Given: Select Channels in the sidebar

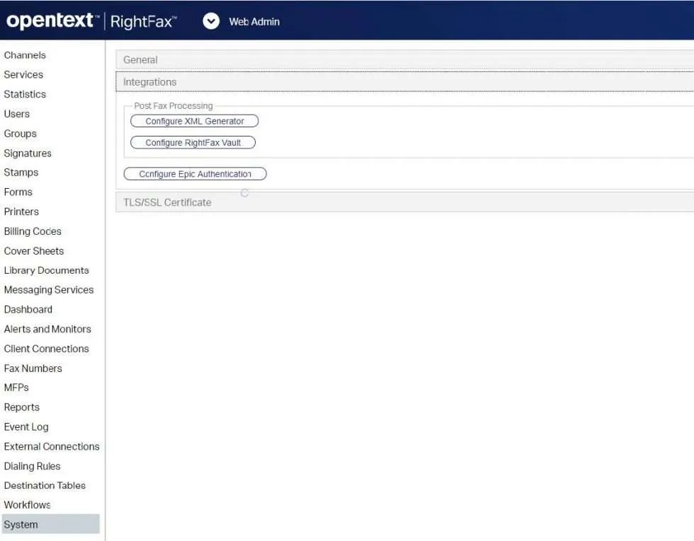Looking at the screenshot, I should [25, 54].
